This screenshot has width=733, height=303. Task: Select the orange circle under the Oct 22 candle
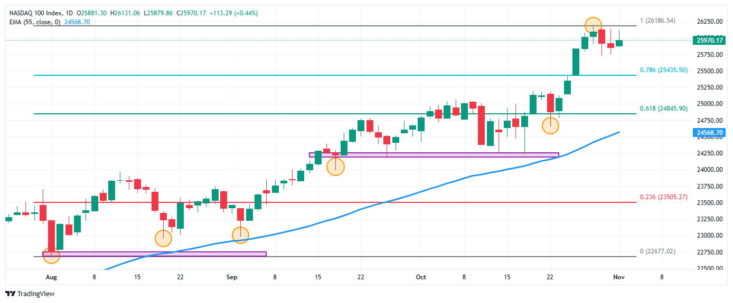(550, 125)
